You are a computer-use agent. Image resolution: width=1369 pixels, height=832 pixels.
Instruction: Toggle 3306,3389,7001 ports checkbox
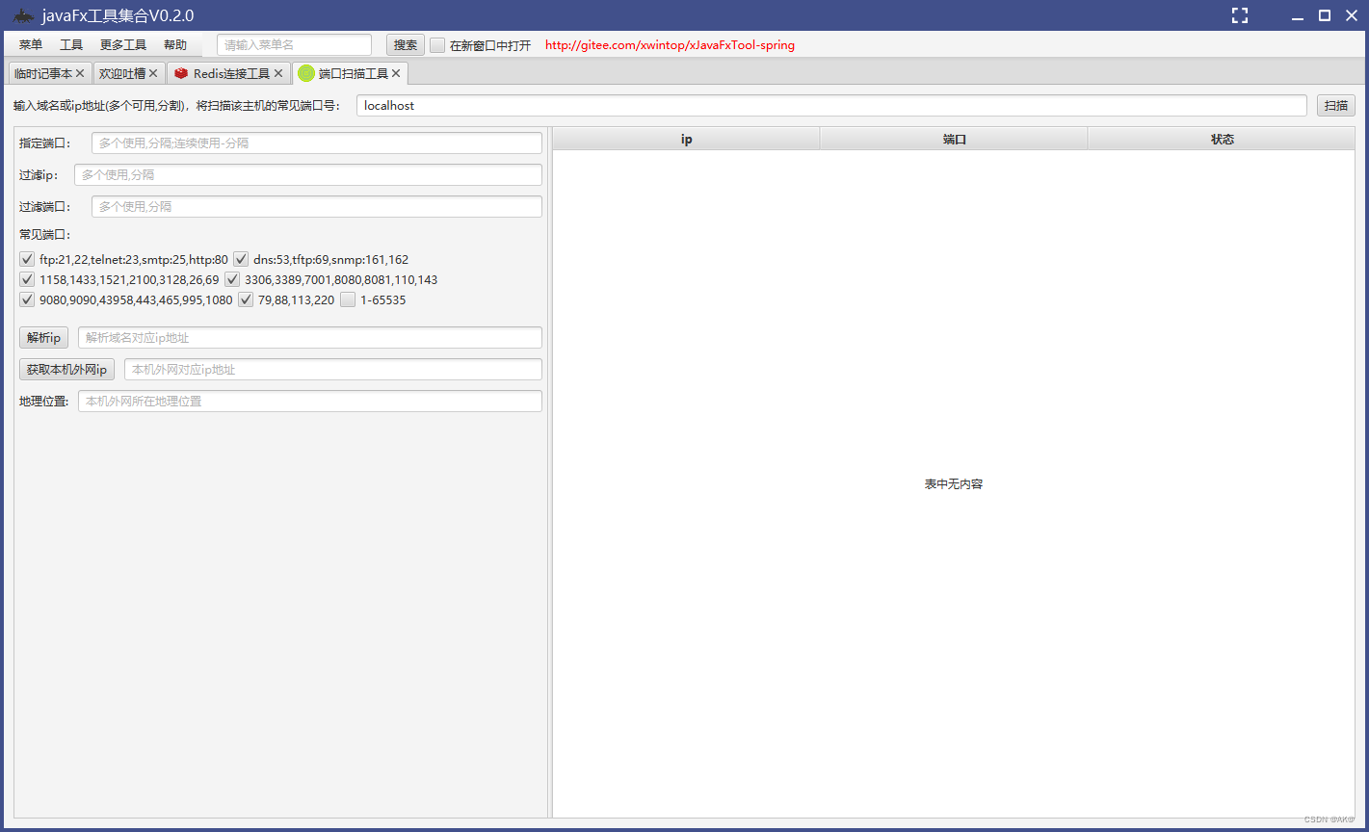click(232, 279)
